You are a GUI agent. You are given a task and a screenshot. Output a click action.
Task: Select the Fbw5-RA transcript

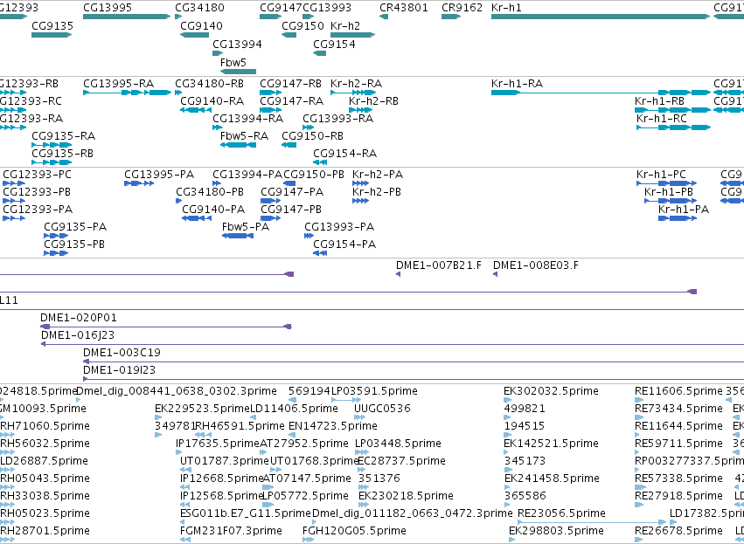(238, 145)
